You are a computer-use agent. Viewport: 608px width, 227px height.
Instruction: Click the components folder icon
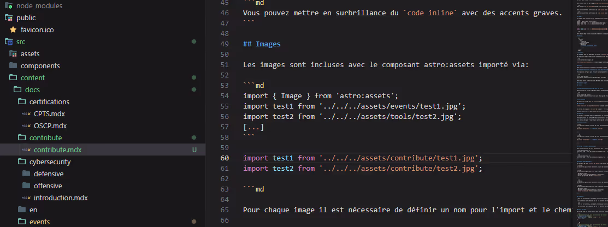(x=13, y=65)
